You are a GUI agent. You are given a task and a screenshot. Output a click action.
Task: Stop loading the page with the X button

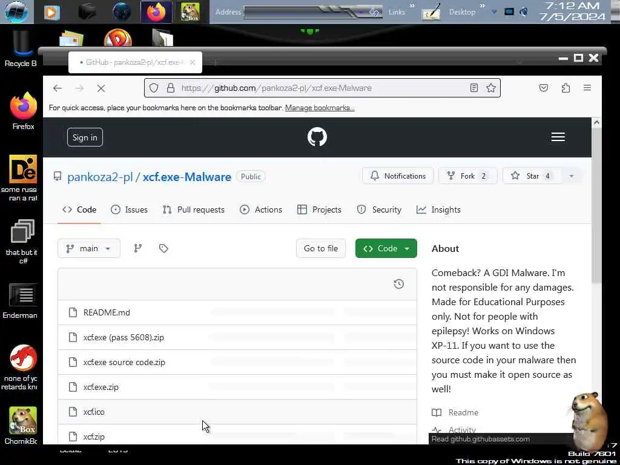[x=101, y=88]
